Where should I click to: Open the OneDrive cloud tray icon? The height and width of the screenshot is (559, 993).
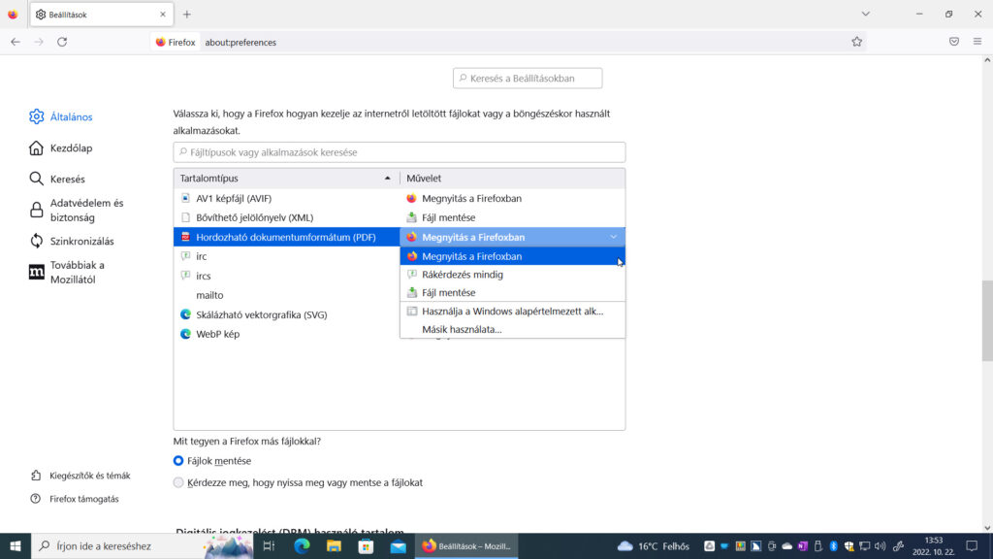pyautogui.click(x=787, y=545)
